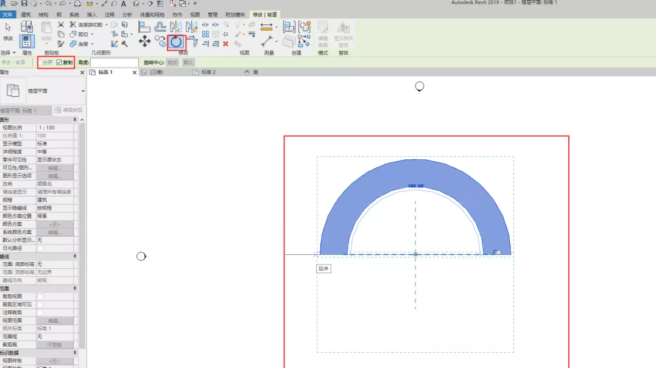Toggle the 裁剪视图 checkbox
656x368 pixels.
(40, 297)
